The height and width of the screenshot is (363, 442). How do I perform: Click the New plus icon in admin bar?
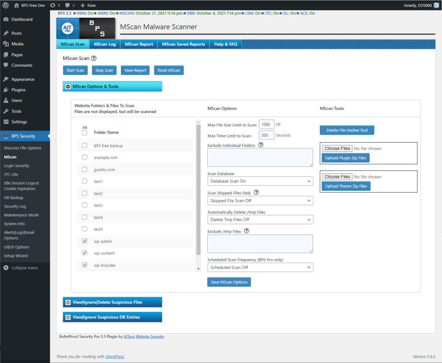tap(82, 5)
